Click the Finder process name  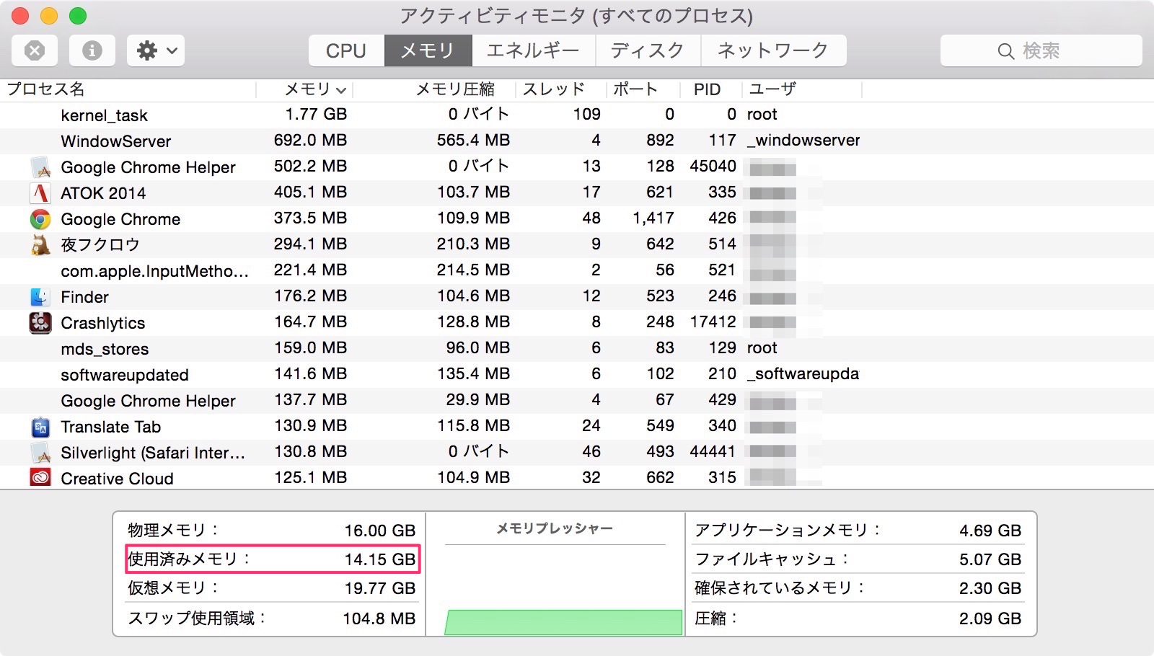[x=84, y=297]
